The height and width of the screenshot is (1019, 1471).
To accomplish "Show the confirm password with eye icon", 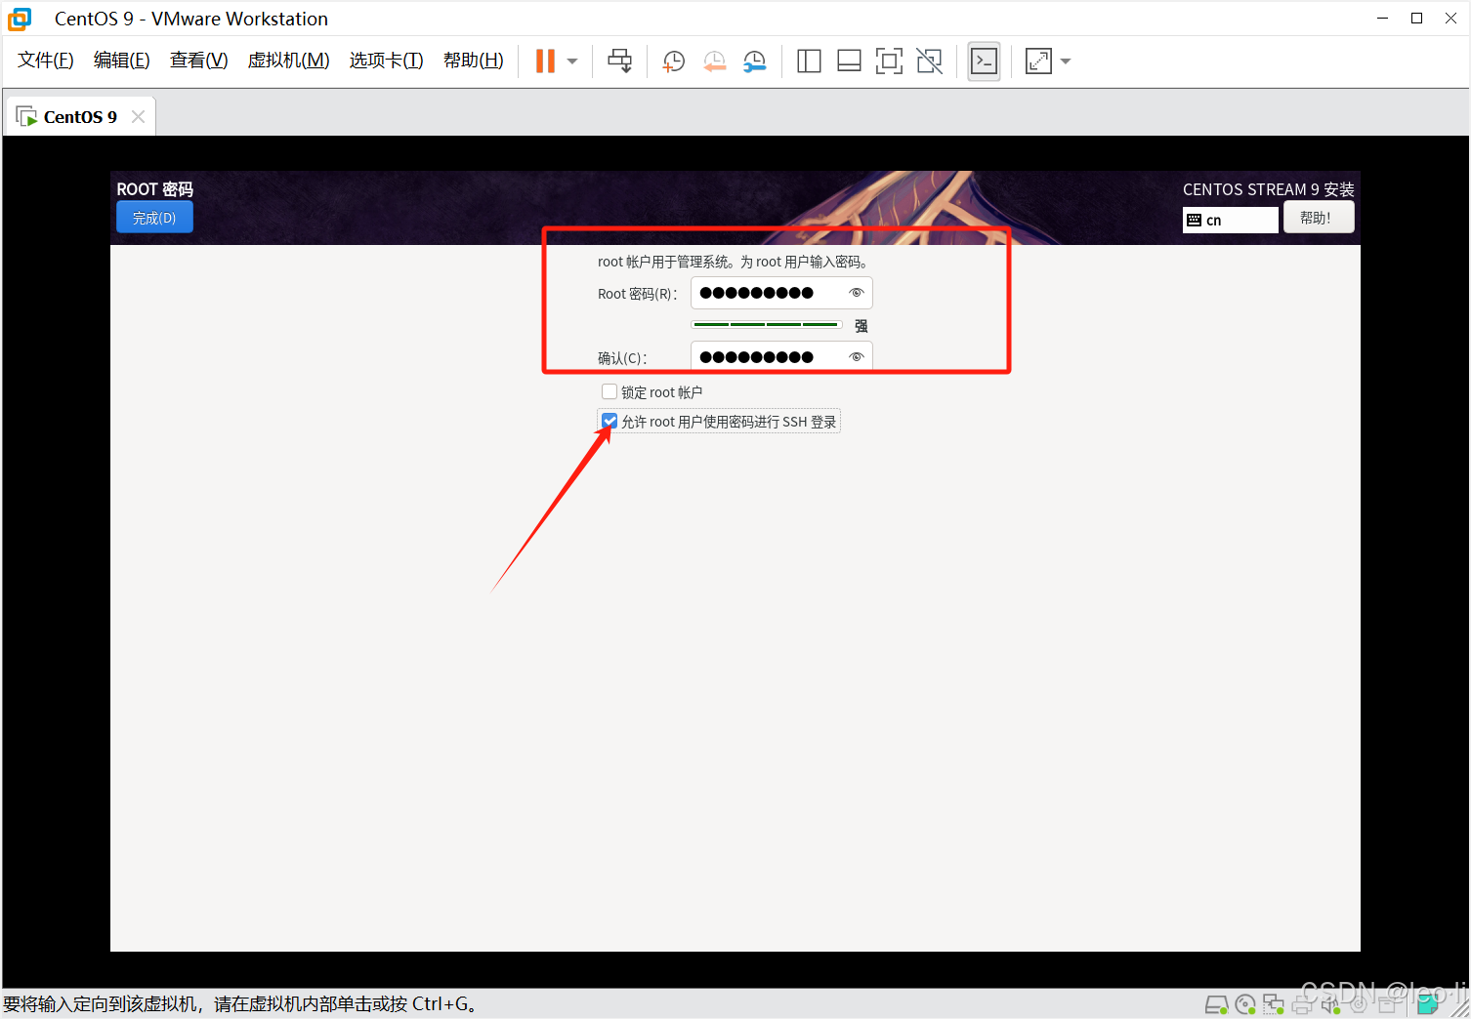I will click(x=857, y=357).
